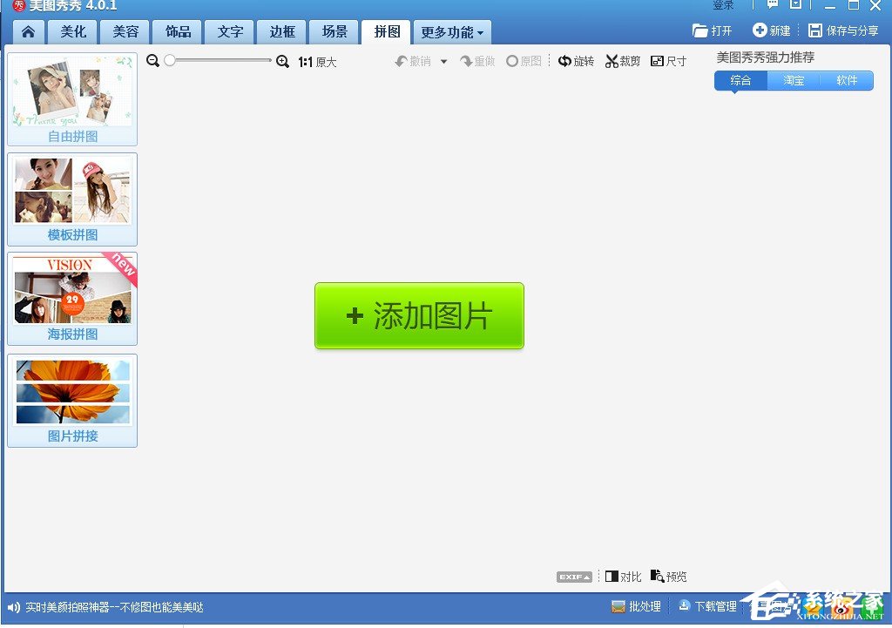
Task: Open the Undo (撤销) dropdown arrow
Action: (443, 61)
